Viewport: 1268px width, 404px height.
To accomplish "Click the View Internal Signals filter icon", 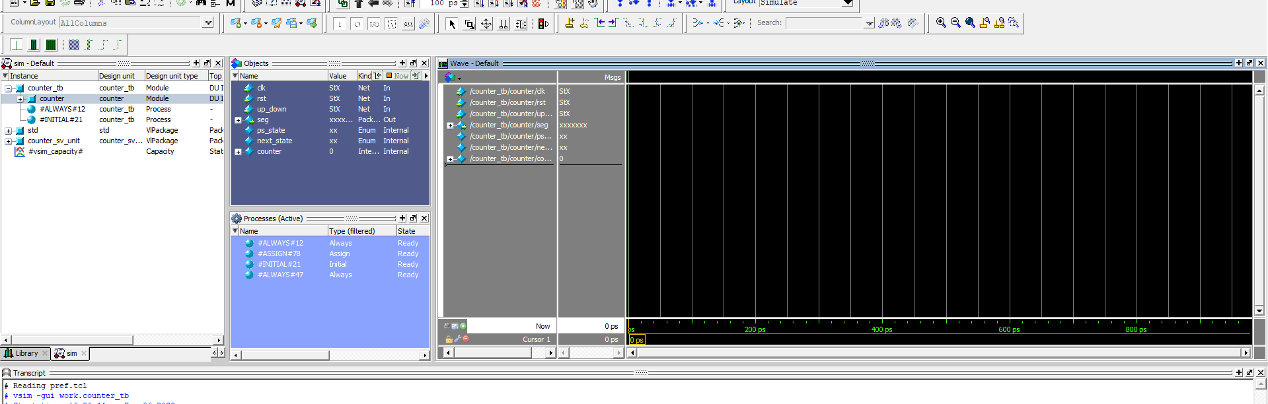I will point(391,24).
